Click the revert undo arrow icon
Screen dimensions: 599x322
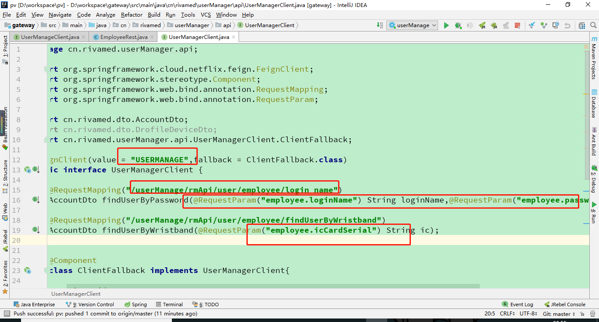567,25
